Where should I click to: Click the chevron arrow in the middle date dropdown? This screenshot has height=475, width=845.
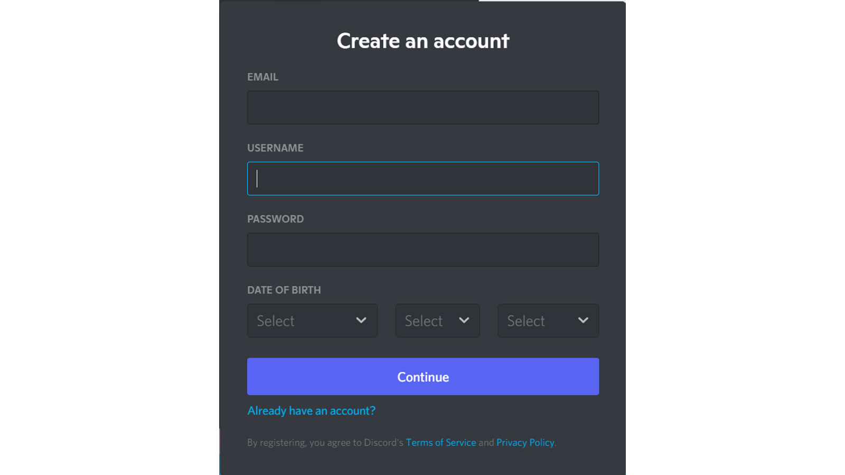coord(464,320)
